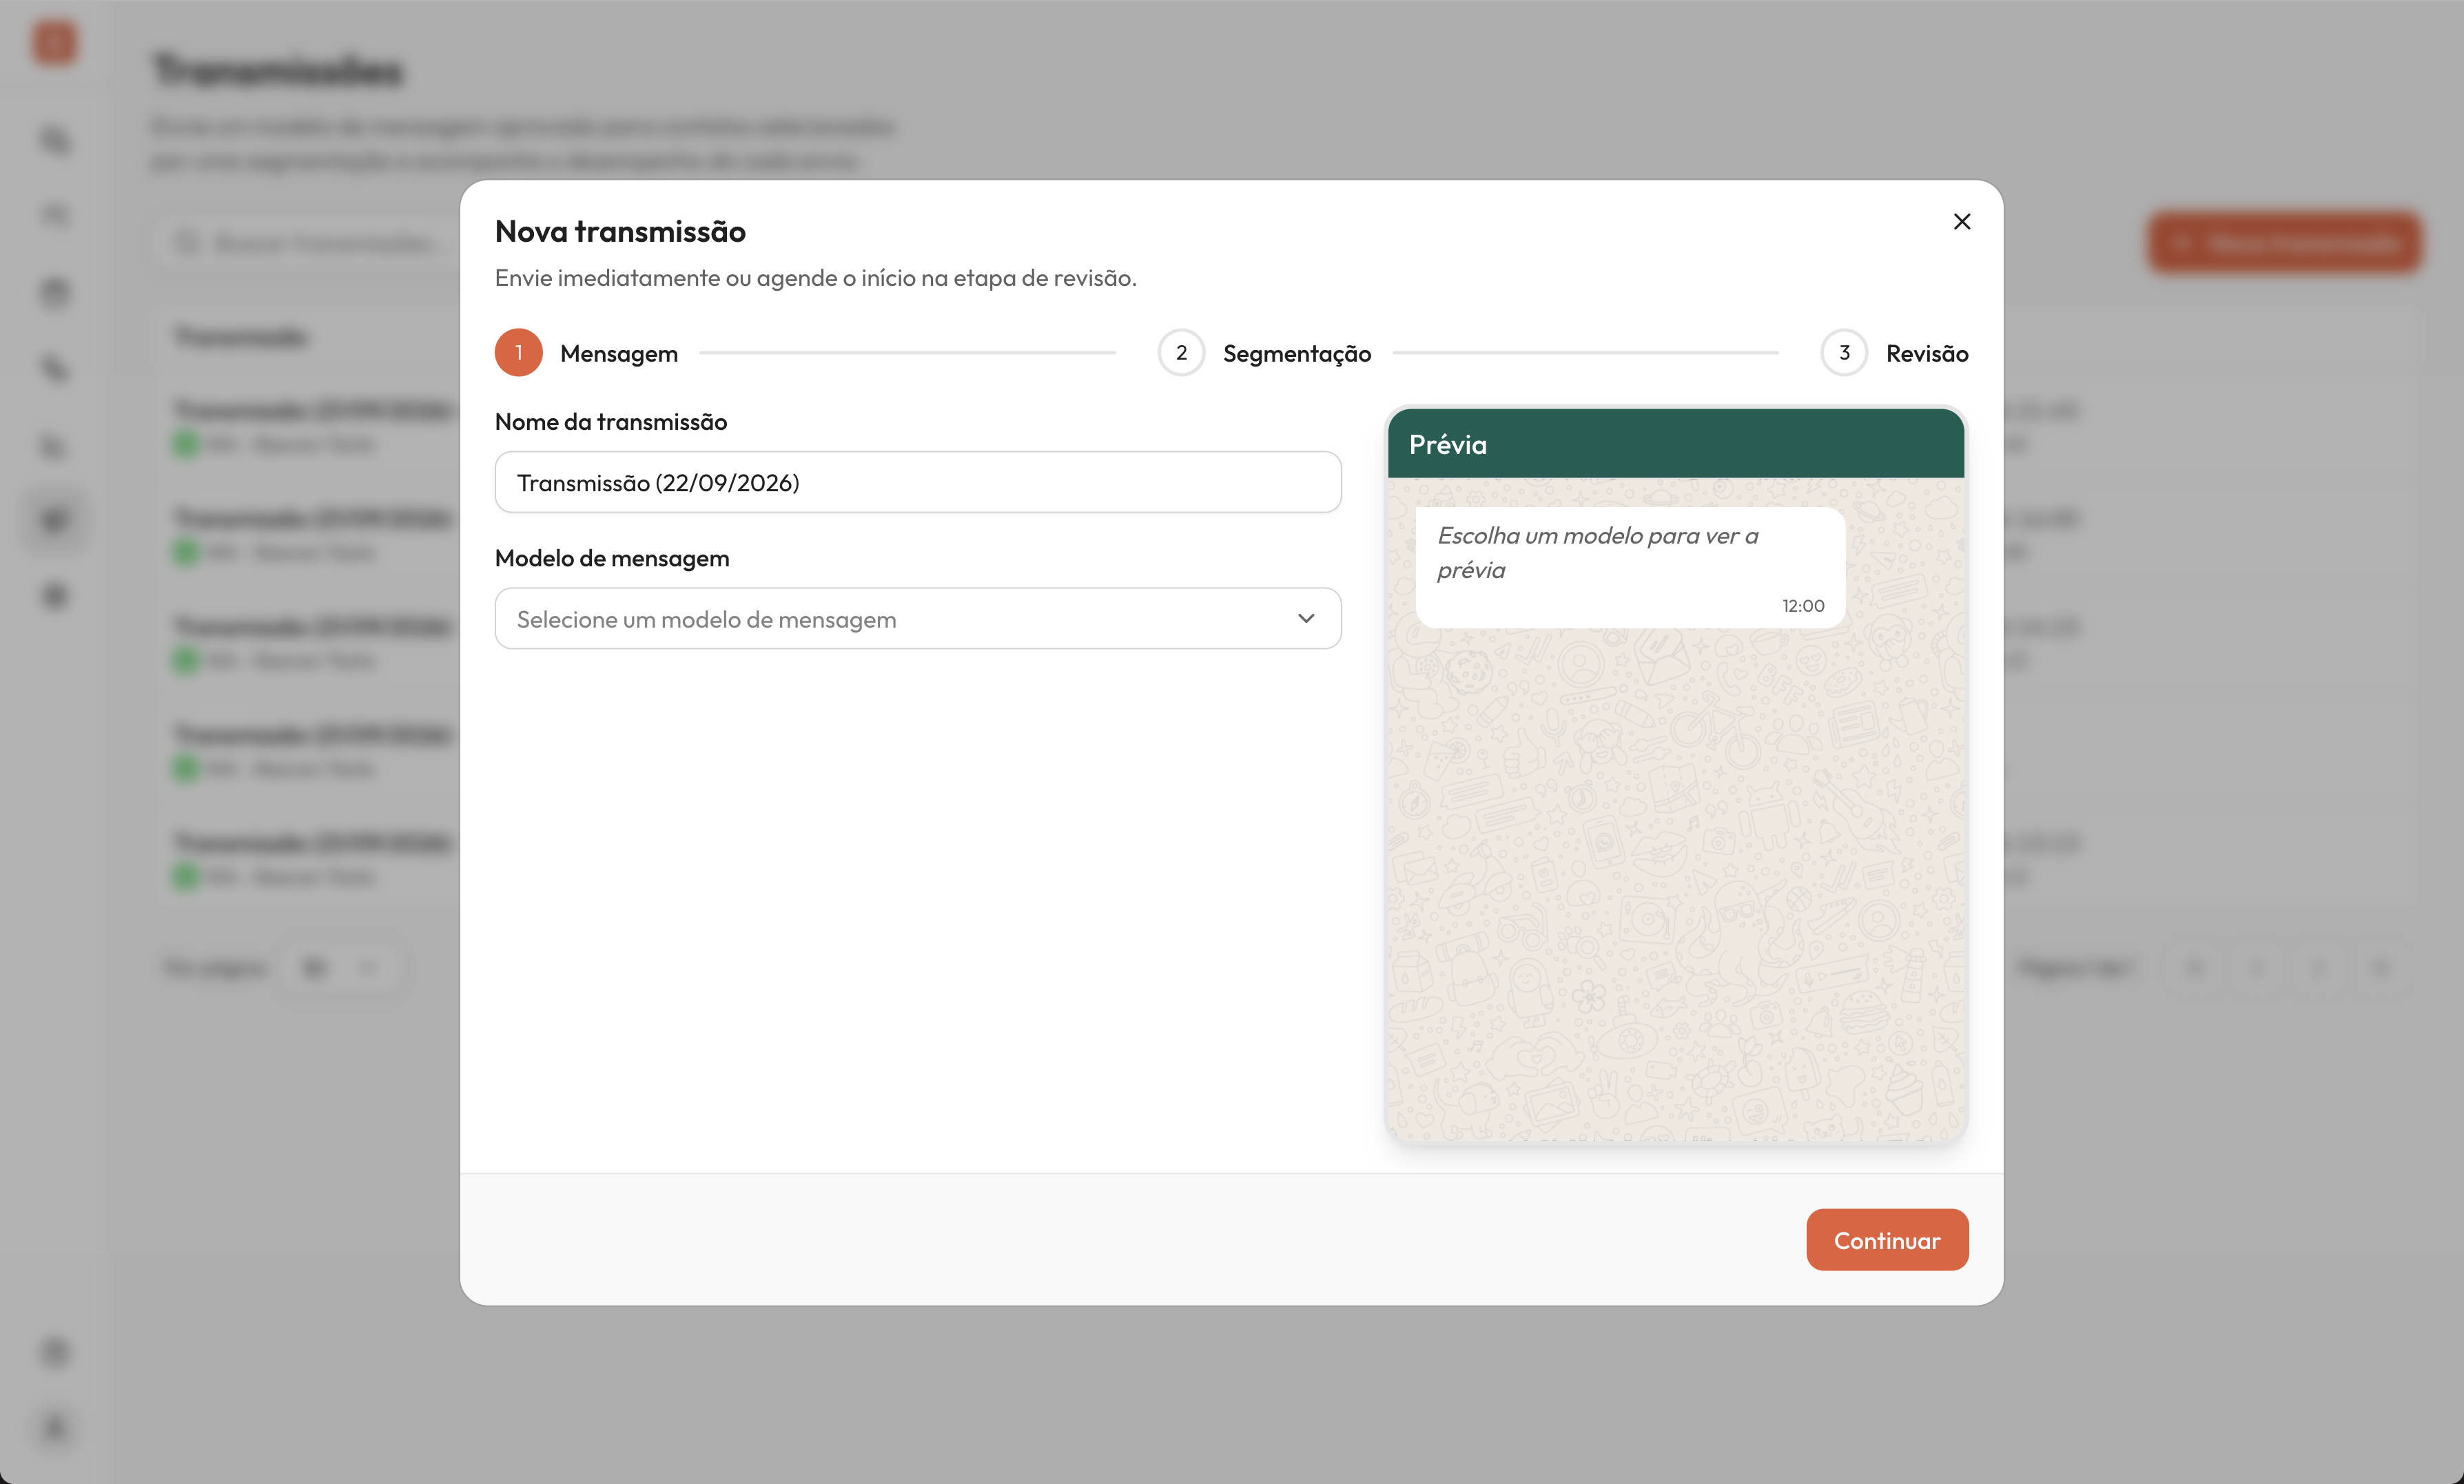This screenshot has height=1484, width=2464.
Task: Close the Nova transmissão dialog
Action: 1962,221
